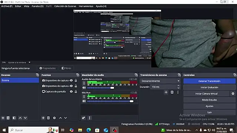Click Iniciar Grabación button

tap(209, 87)
